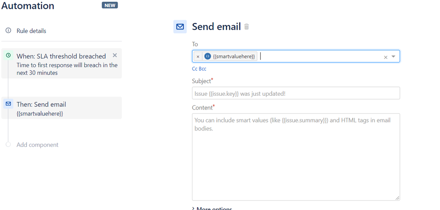Expand the More options section
The image size is (440, 210).
click(212, 209)
